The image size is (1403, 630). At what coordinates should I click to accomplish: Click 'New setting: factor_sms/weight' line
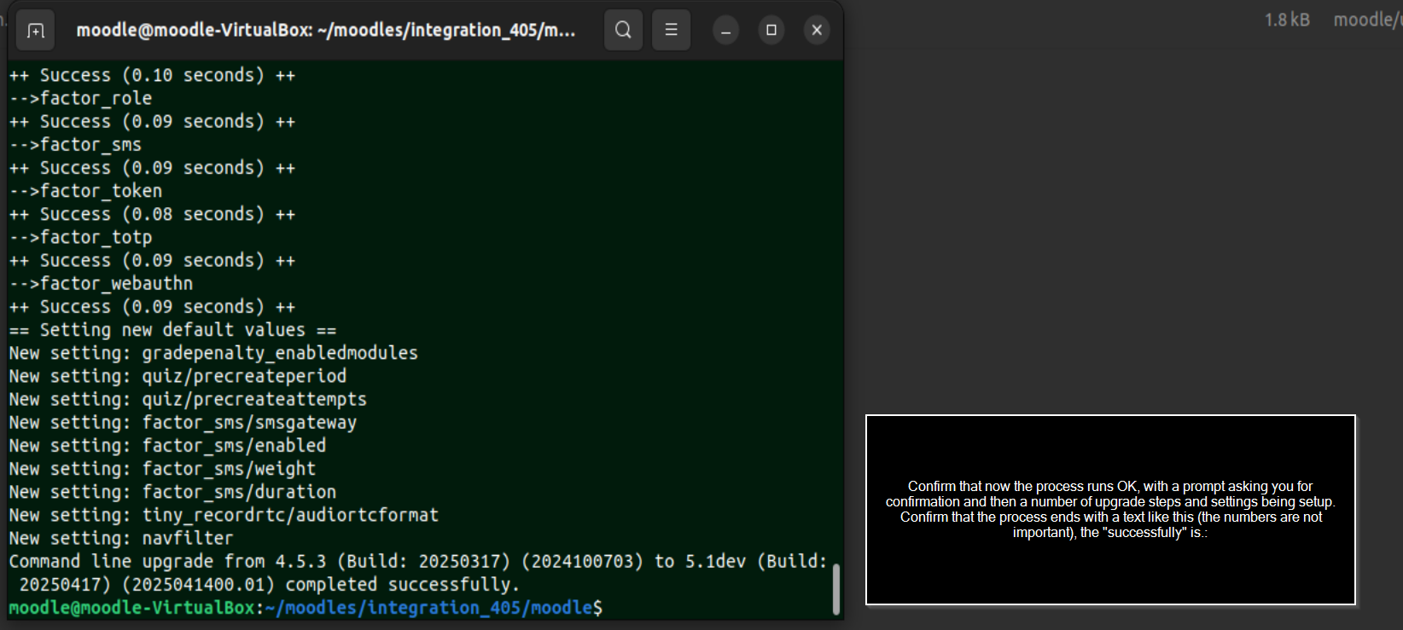point(162,469)
